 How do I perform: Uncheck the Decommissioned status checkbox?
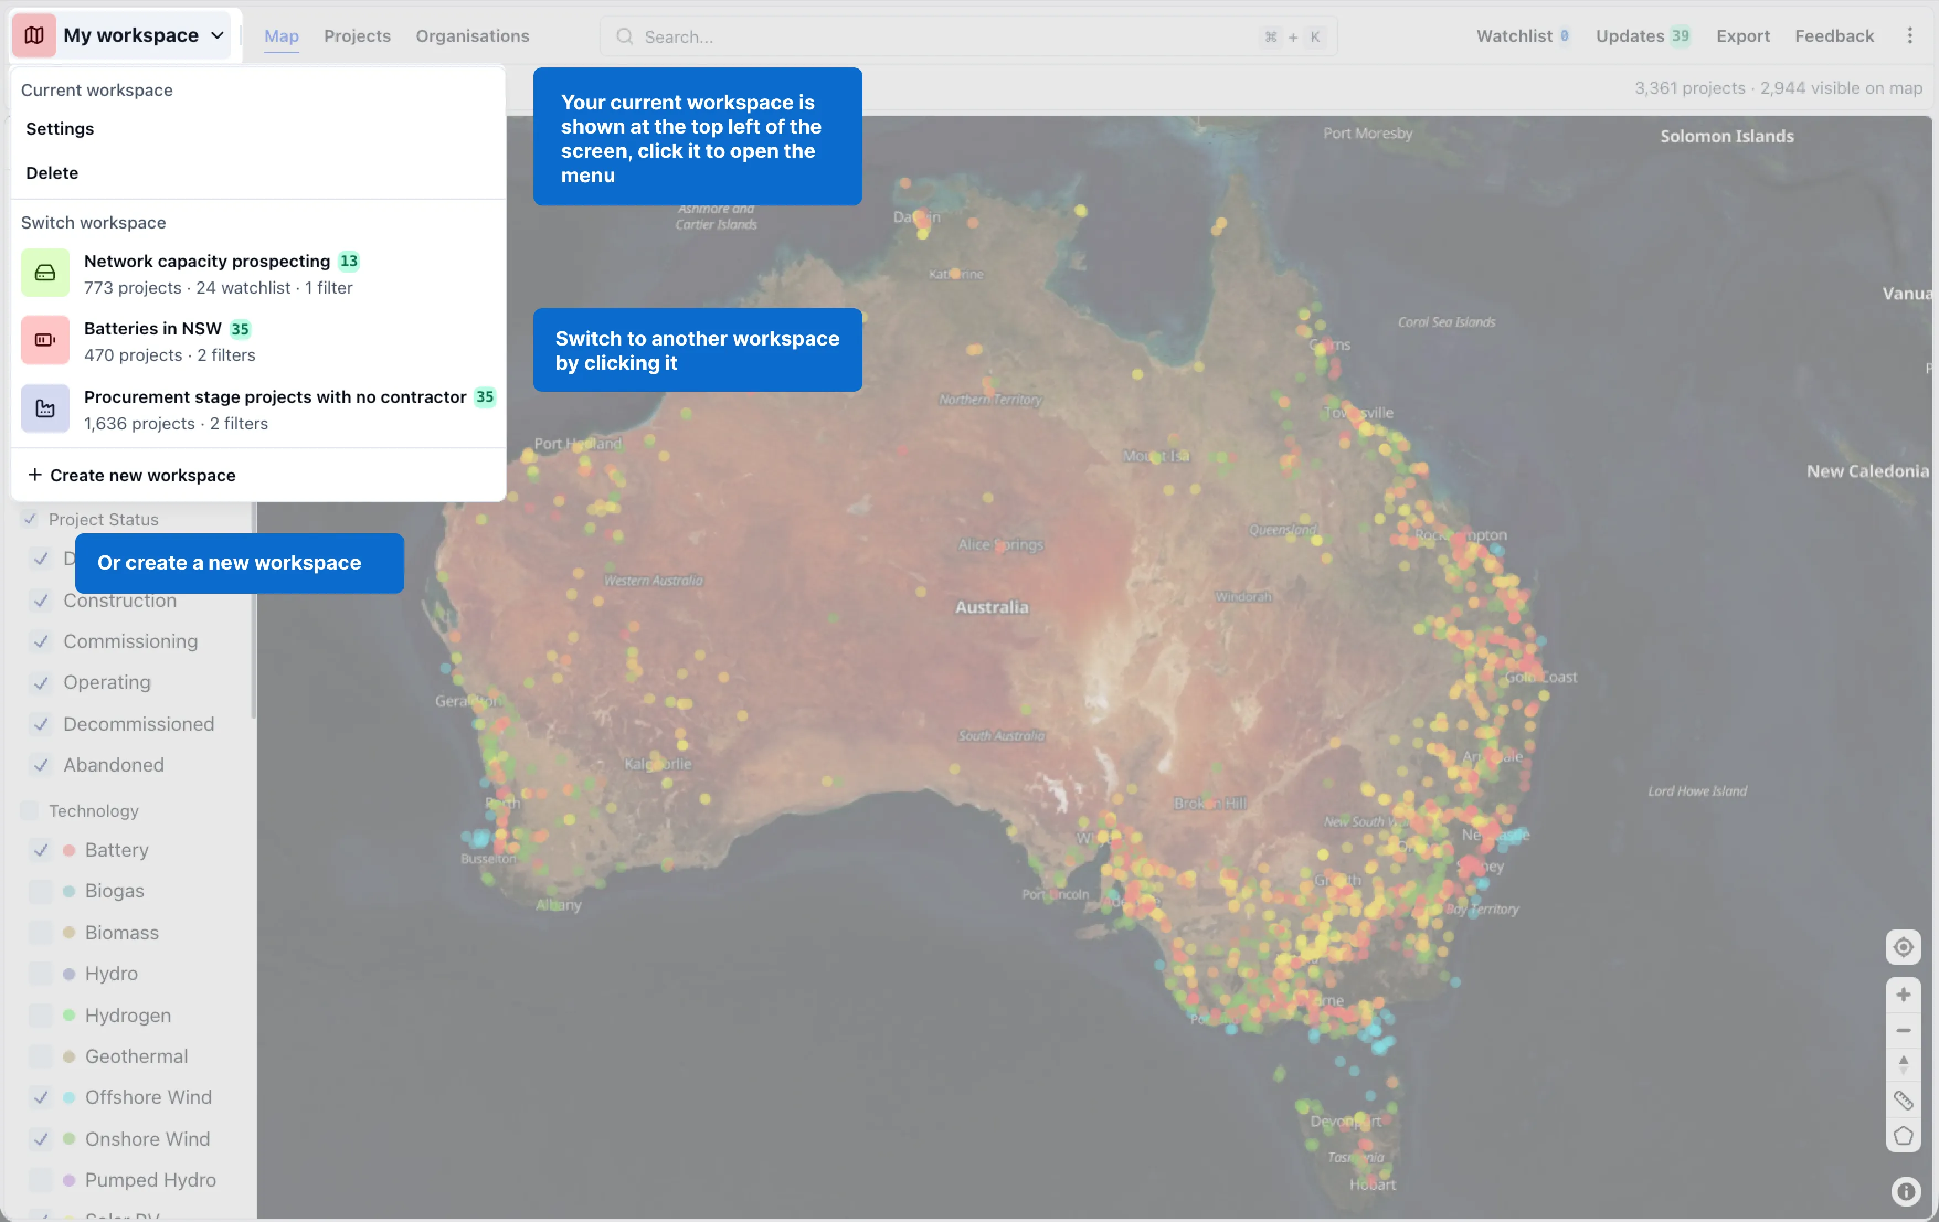40,725
